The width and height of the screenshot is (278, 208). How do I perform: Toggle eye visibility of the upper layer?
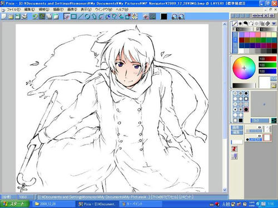(x=260, y=127)
